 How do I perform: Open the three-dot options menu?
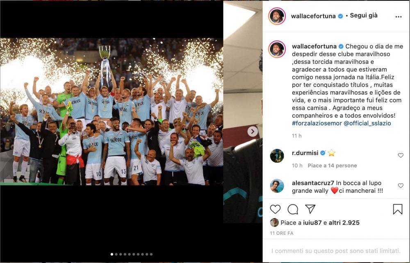coord(398,17)
